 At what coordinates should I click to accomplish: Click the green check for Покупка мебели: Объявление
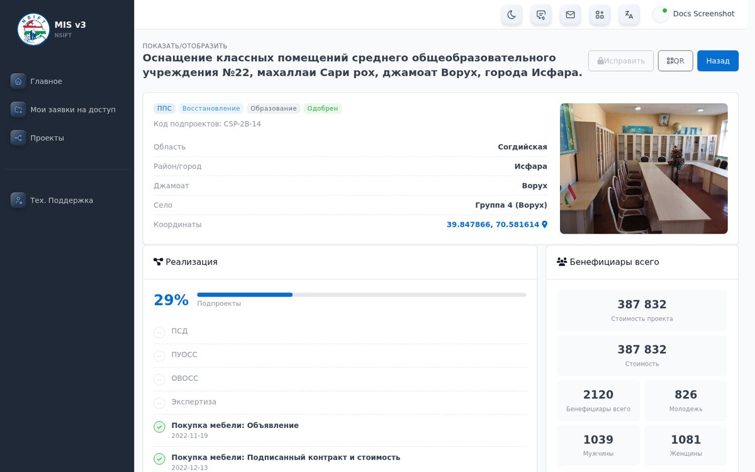[159, 427]
